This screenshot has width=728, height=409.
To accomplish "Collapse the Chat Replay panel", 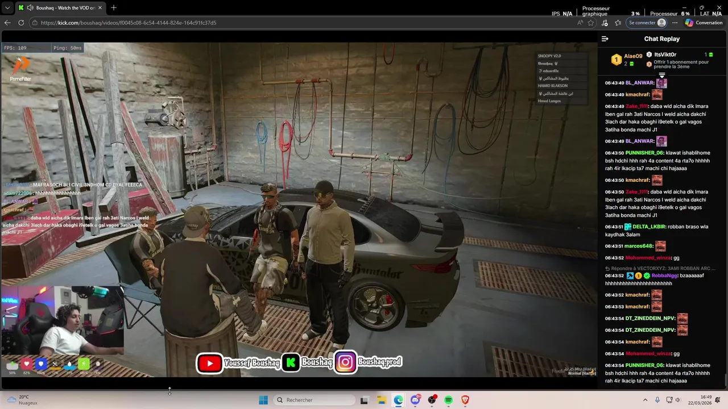I will 605,39.
